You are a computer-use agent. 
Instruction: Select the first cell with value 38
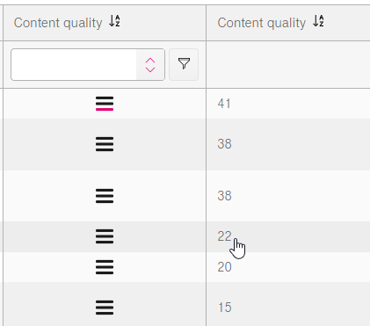[x=288, y=144]
